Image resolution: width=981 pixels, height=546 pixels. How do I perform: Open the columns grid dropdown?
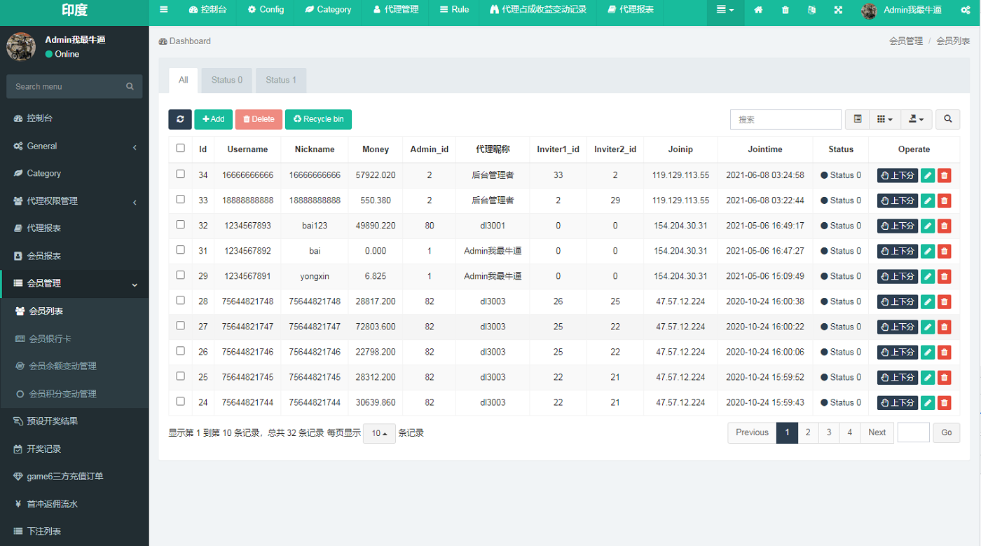pos(884,119)
